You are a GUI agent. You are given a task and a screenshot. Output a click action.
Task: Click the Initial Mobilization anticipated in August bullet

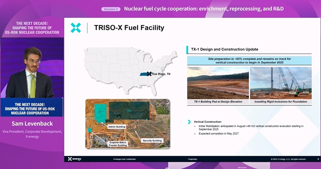pyautogui.click(x=251, y=127)
